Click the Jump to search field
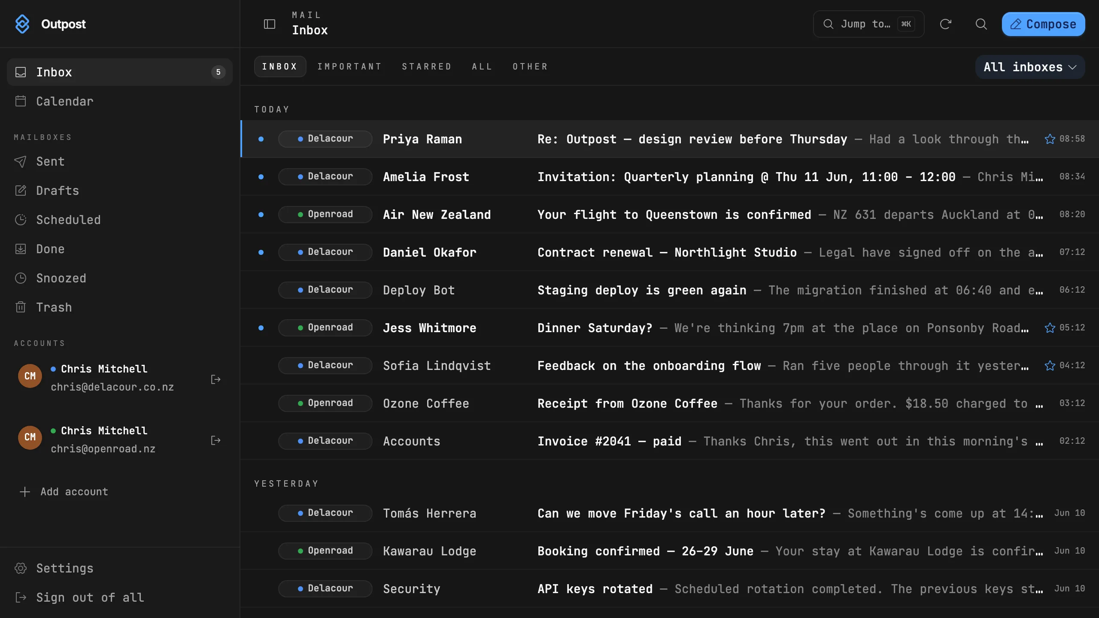This screenshot has height=618, width=1099. pyautogui.click(x=868, y=24)
